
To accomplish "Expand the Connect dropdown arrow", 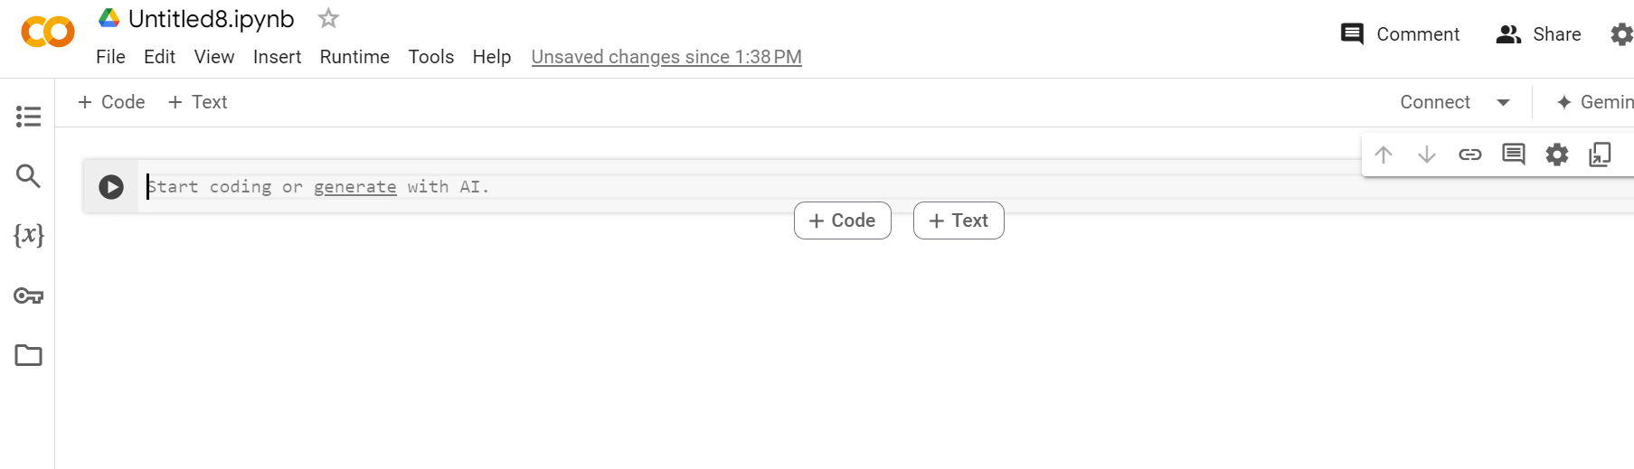I will 1504,102.
